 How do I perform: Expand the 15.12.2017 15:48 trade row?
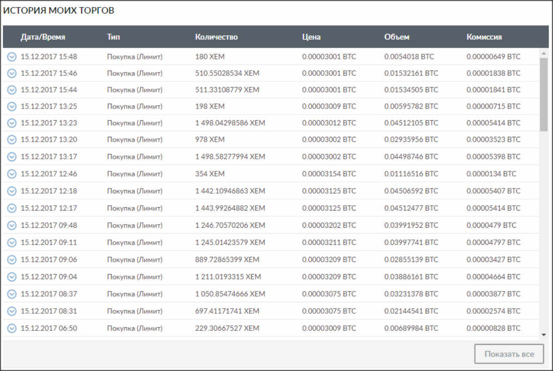(12, 57)
